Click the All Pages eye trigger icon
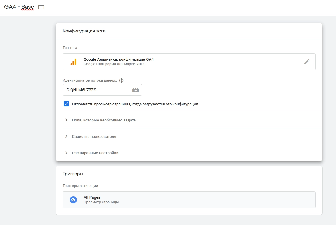Image resolution: width=336 pixels, height=225 pixels. coord(73,200)
